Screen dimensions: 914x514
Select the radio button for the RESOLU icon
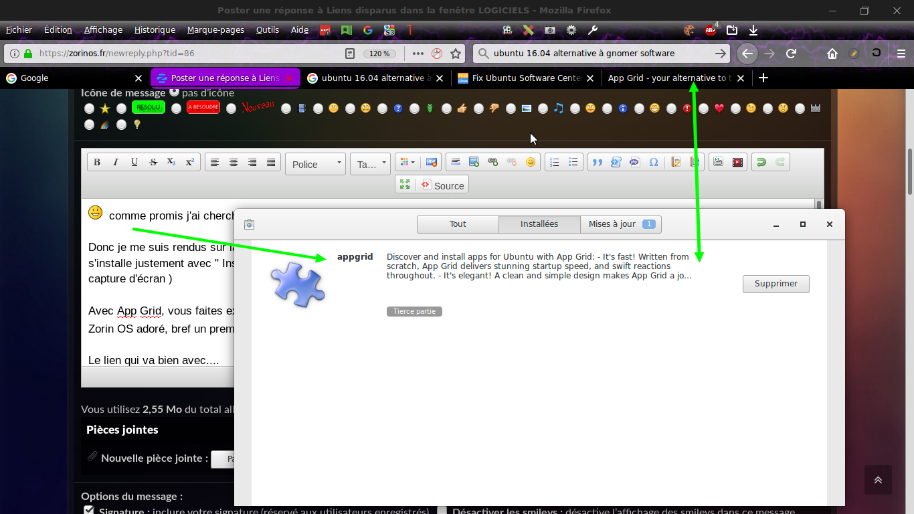121,108
